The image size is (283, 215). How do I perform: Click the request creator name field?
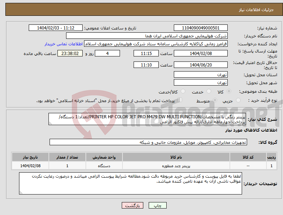point(156,44)
